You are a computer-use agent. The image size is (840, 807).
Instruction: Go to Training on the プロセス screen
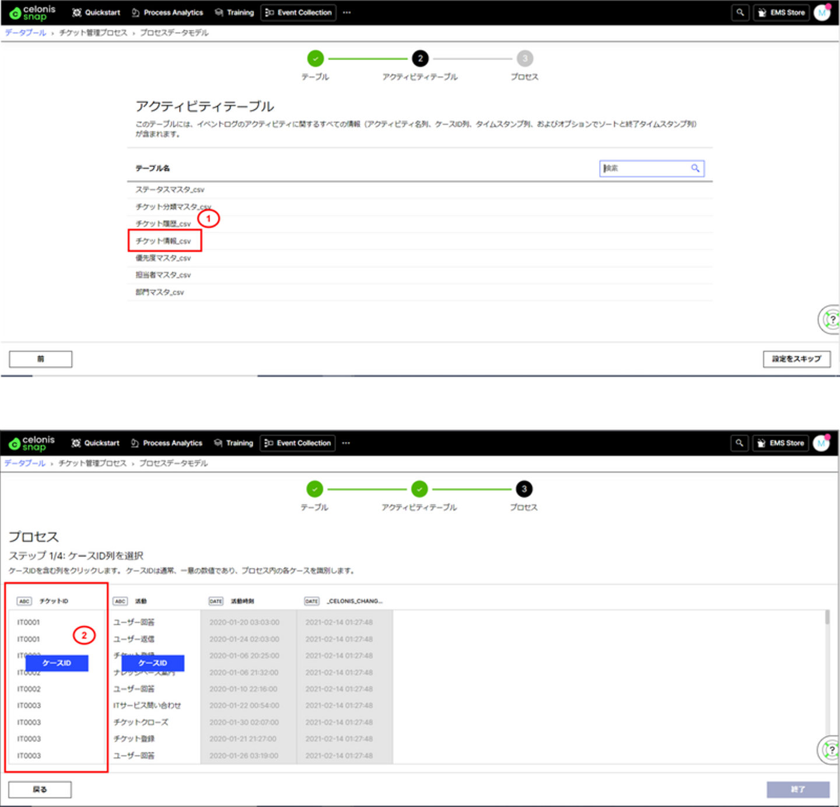point(234,443)
